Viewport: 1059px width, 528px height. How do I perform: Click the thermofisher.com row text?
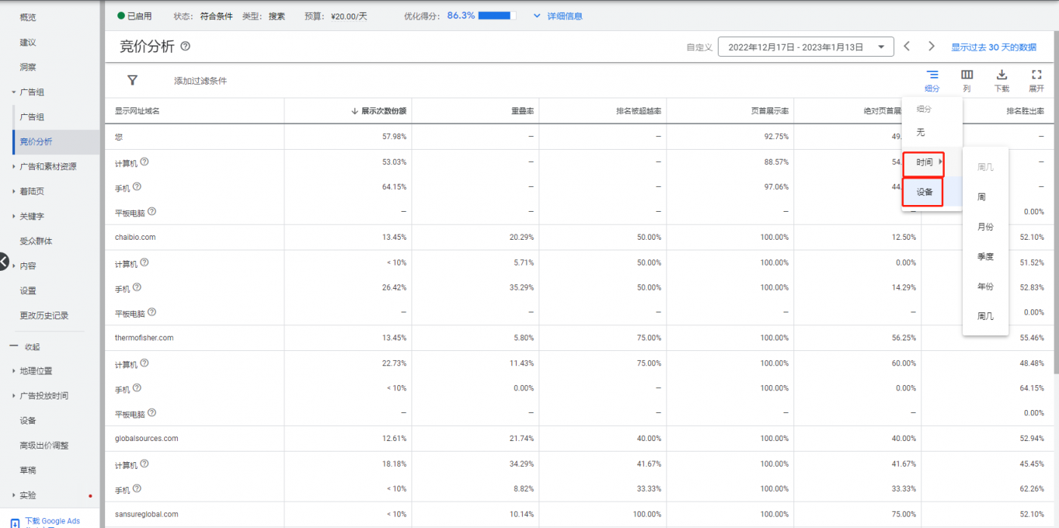(x=144, y=337)
